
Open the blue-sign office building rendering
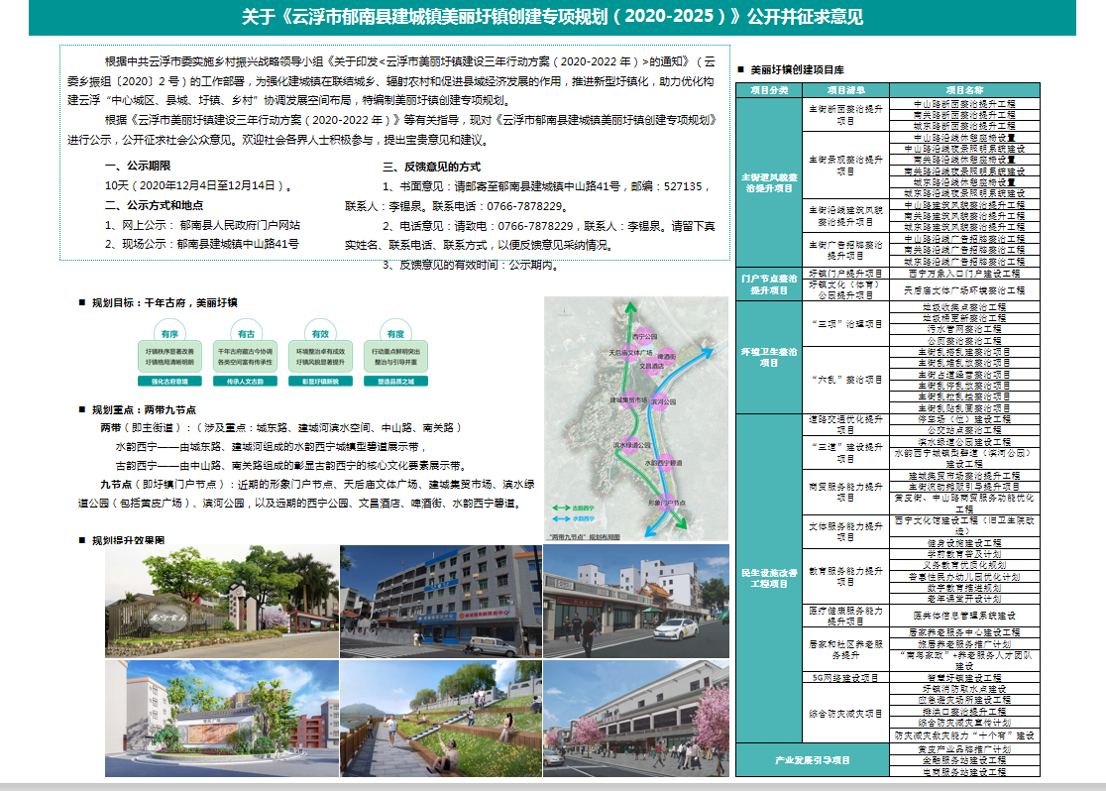click(441, 602)
